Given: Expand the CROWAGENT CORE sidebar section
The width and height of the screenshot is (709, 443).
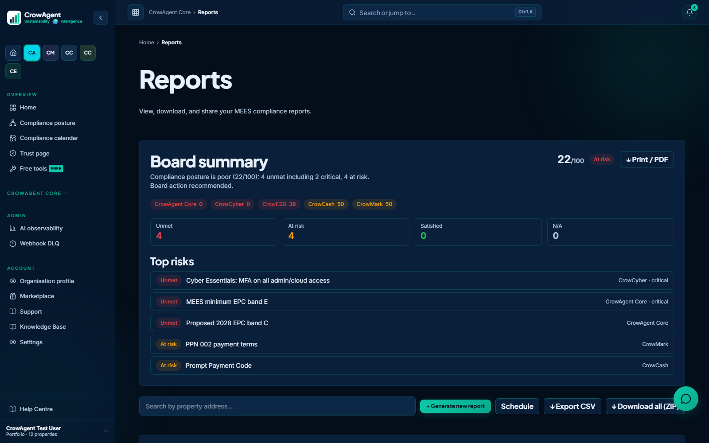Looking at the screenshot, I should tap(37, 193).
